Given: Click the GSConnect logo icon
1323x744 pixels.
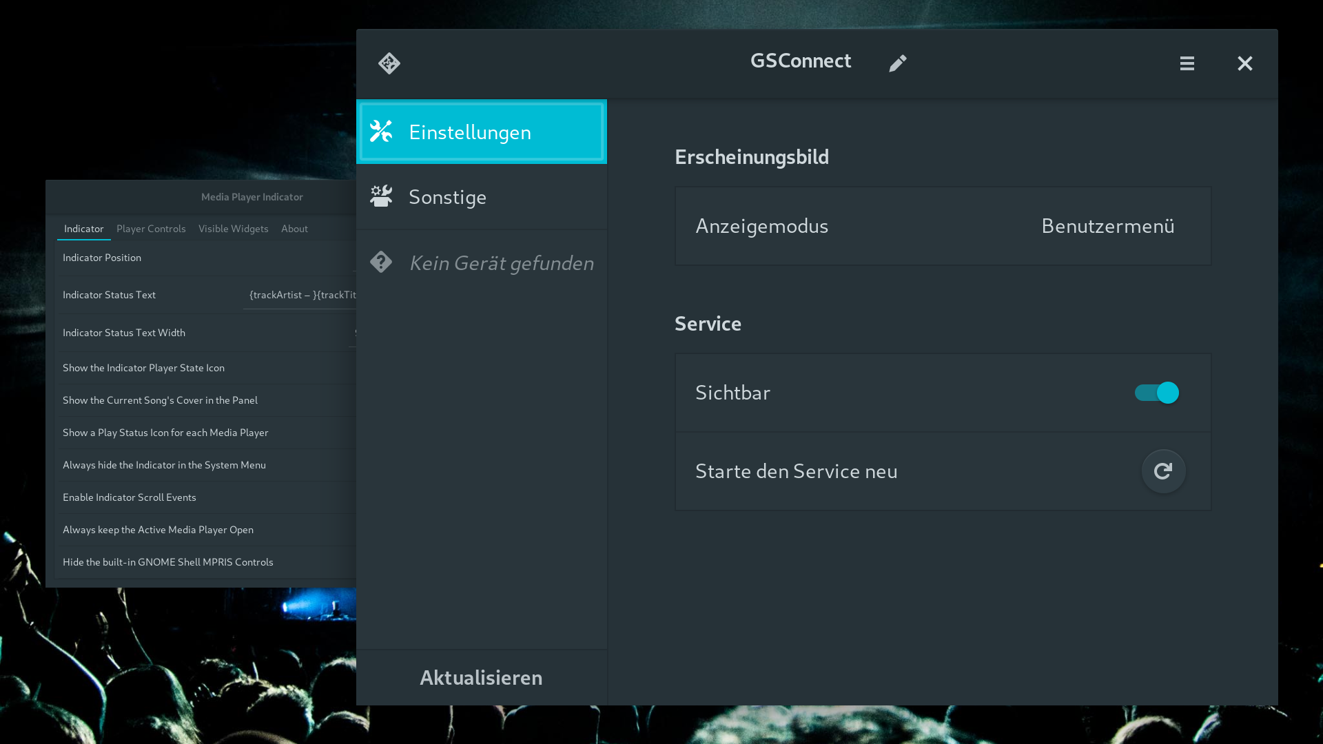Looking at the screenshot, I should [x=389, y=63].
